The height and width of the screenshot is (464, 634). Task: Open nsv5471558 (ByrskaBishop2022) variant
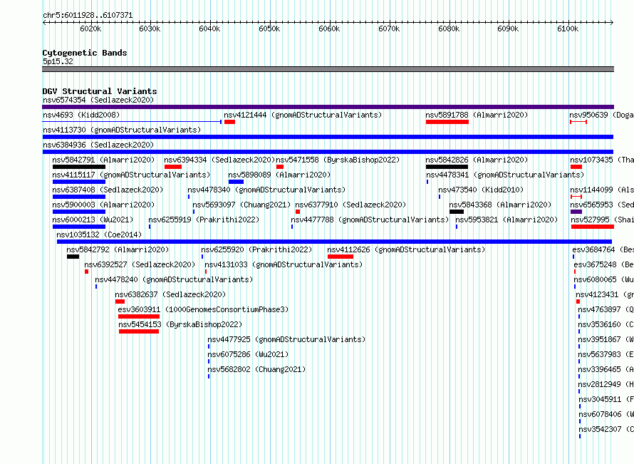[x=338, y=160]
